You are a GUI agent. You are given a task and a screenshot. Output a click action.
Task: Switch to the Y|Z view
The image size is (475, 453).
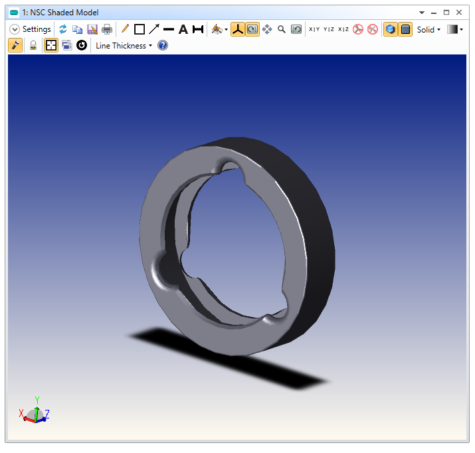pyautogui.click(x=329, y=29)
